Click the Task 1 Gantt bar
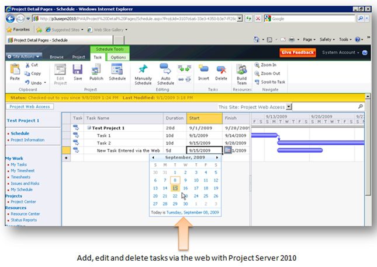Viewport: 377px width, 267px height. pyautogui.click(x=264, y=135)
